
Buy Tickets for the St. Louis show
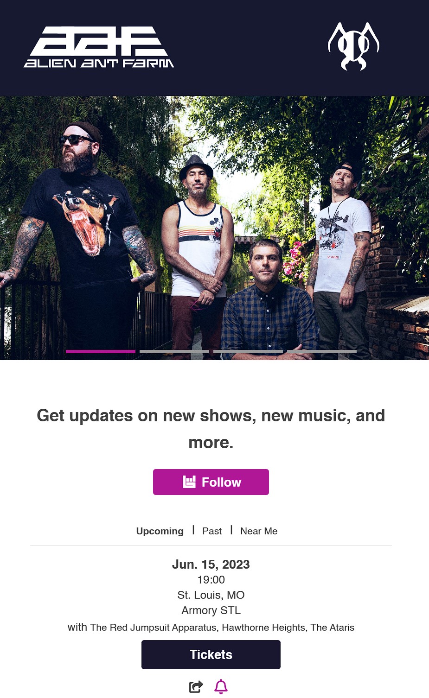211,654
